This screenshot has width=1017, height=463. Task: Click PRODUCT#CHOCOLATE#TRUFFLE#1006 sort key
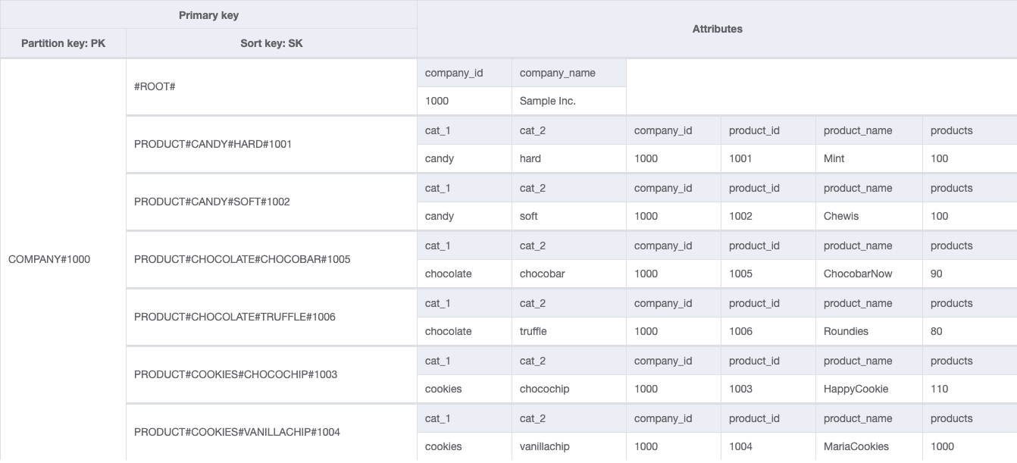(x=271, y=318)
